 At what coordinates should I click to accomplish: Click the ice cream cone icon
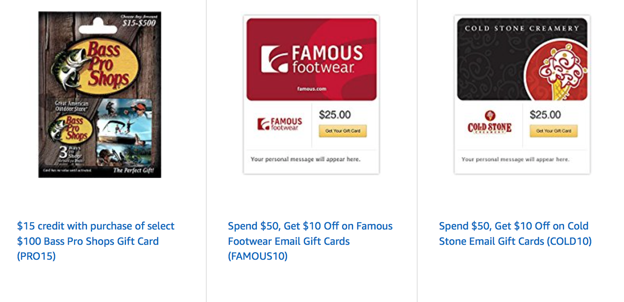(x=560, y=75)
